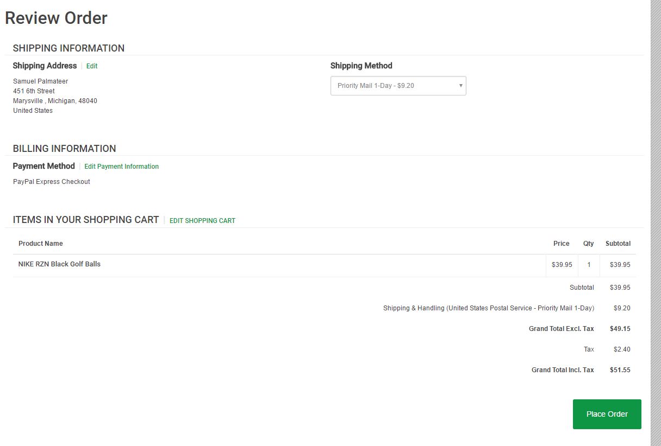Select the $39.95 price cell

(562, 265)
